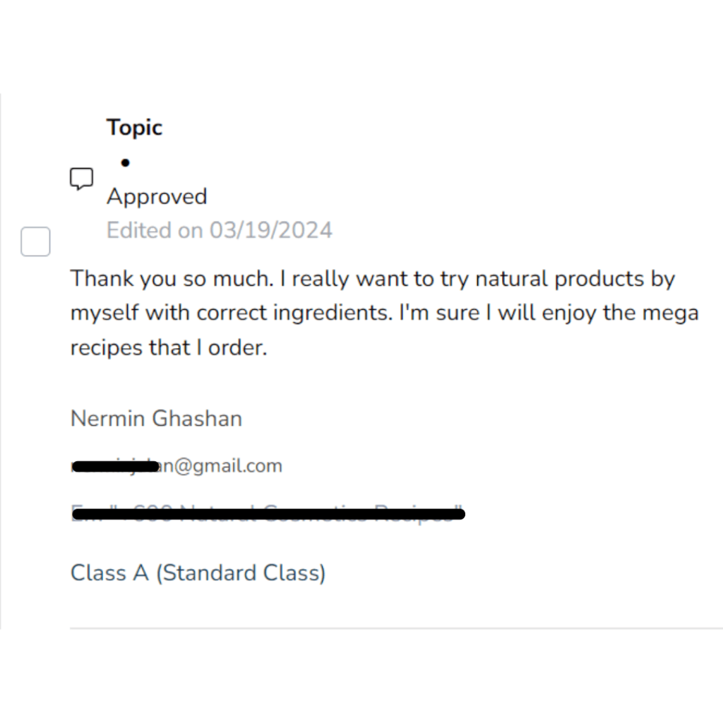Tick the checkbox beside the comment
The width and height of the screenshot is (723, 723).
click(x=35, y=242)
